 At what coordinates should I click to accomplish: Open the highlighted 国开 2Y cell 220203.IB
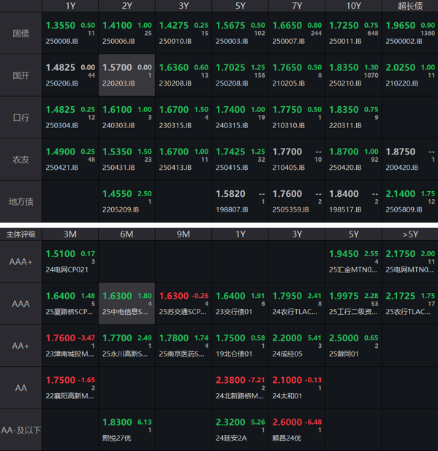pos(127,75)
